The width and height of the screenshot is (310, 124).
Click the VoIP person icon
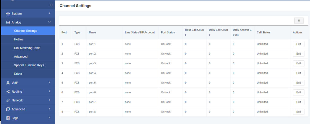(x=8, y=83)
